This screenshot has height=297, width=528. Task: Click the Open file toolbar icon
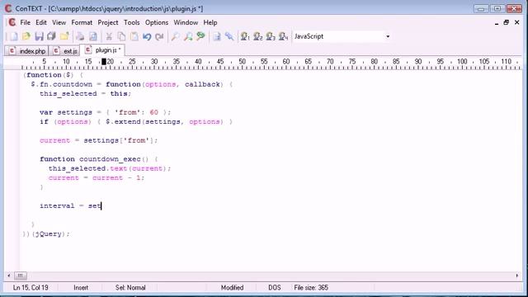pyautogui.click(x=26, y=36)
